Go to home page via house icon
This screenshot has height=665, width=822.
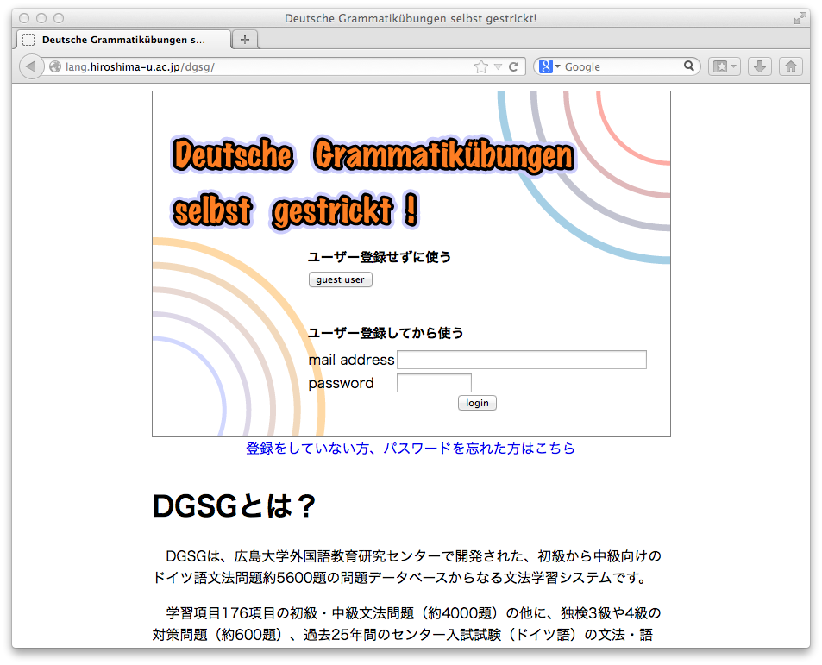790,66
